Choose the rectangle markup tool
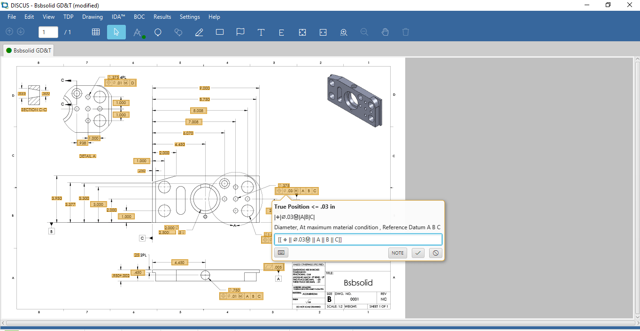This screenshot has width=640, height=331. [x=219, y=32]
